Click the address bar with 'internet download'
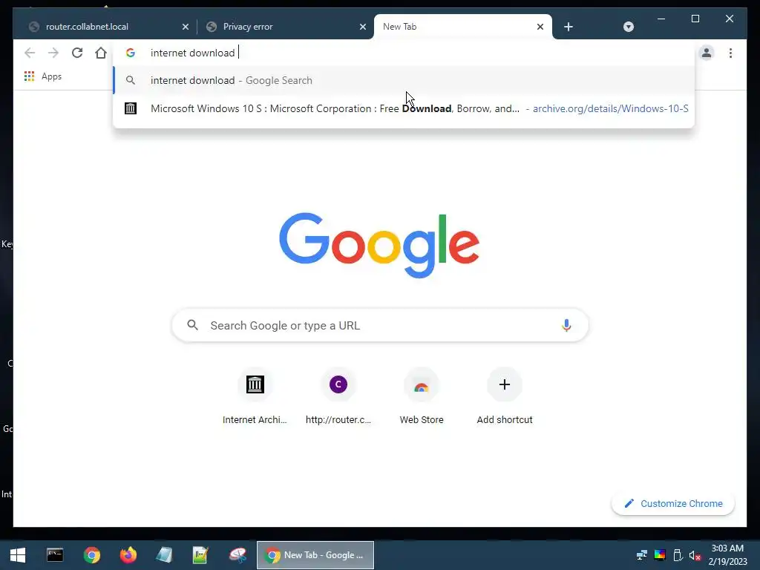Screen dimensions: 760x570 click(402, 53)
